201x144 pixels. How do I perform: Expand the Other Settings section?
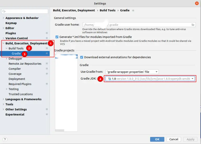pyautogui.click(x=3, y=109)
